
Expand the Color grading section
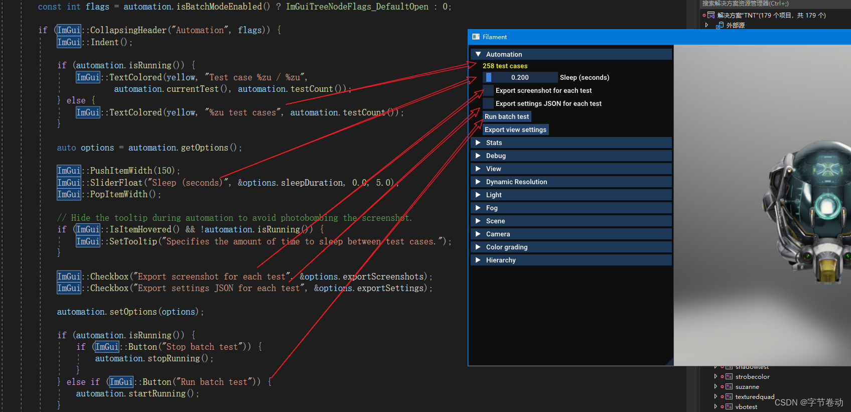click(x=571, y=247)
